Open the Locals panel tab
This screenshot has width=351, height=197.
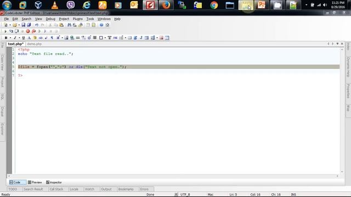tap(74, 189)
